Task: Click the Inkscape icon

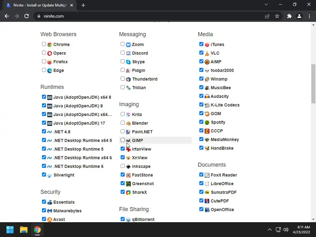Action: 128,166
